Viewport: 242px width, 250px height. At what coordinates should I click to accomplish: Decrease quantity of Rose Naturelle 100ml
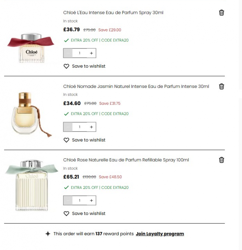[68, 200]
